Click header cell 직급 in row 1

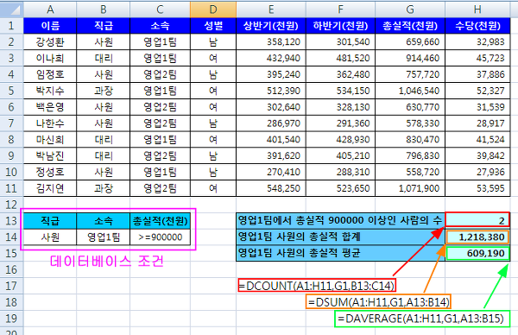click(103, 26)
